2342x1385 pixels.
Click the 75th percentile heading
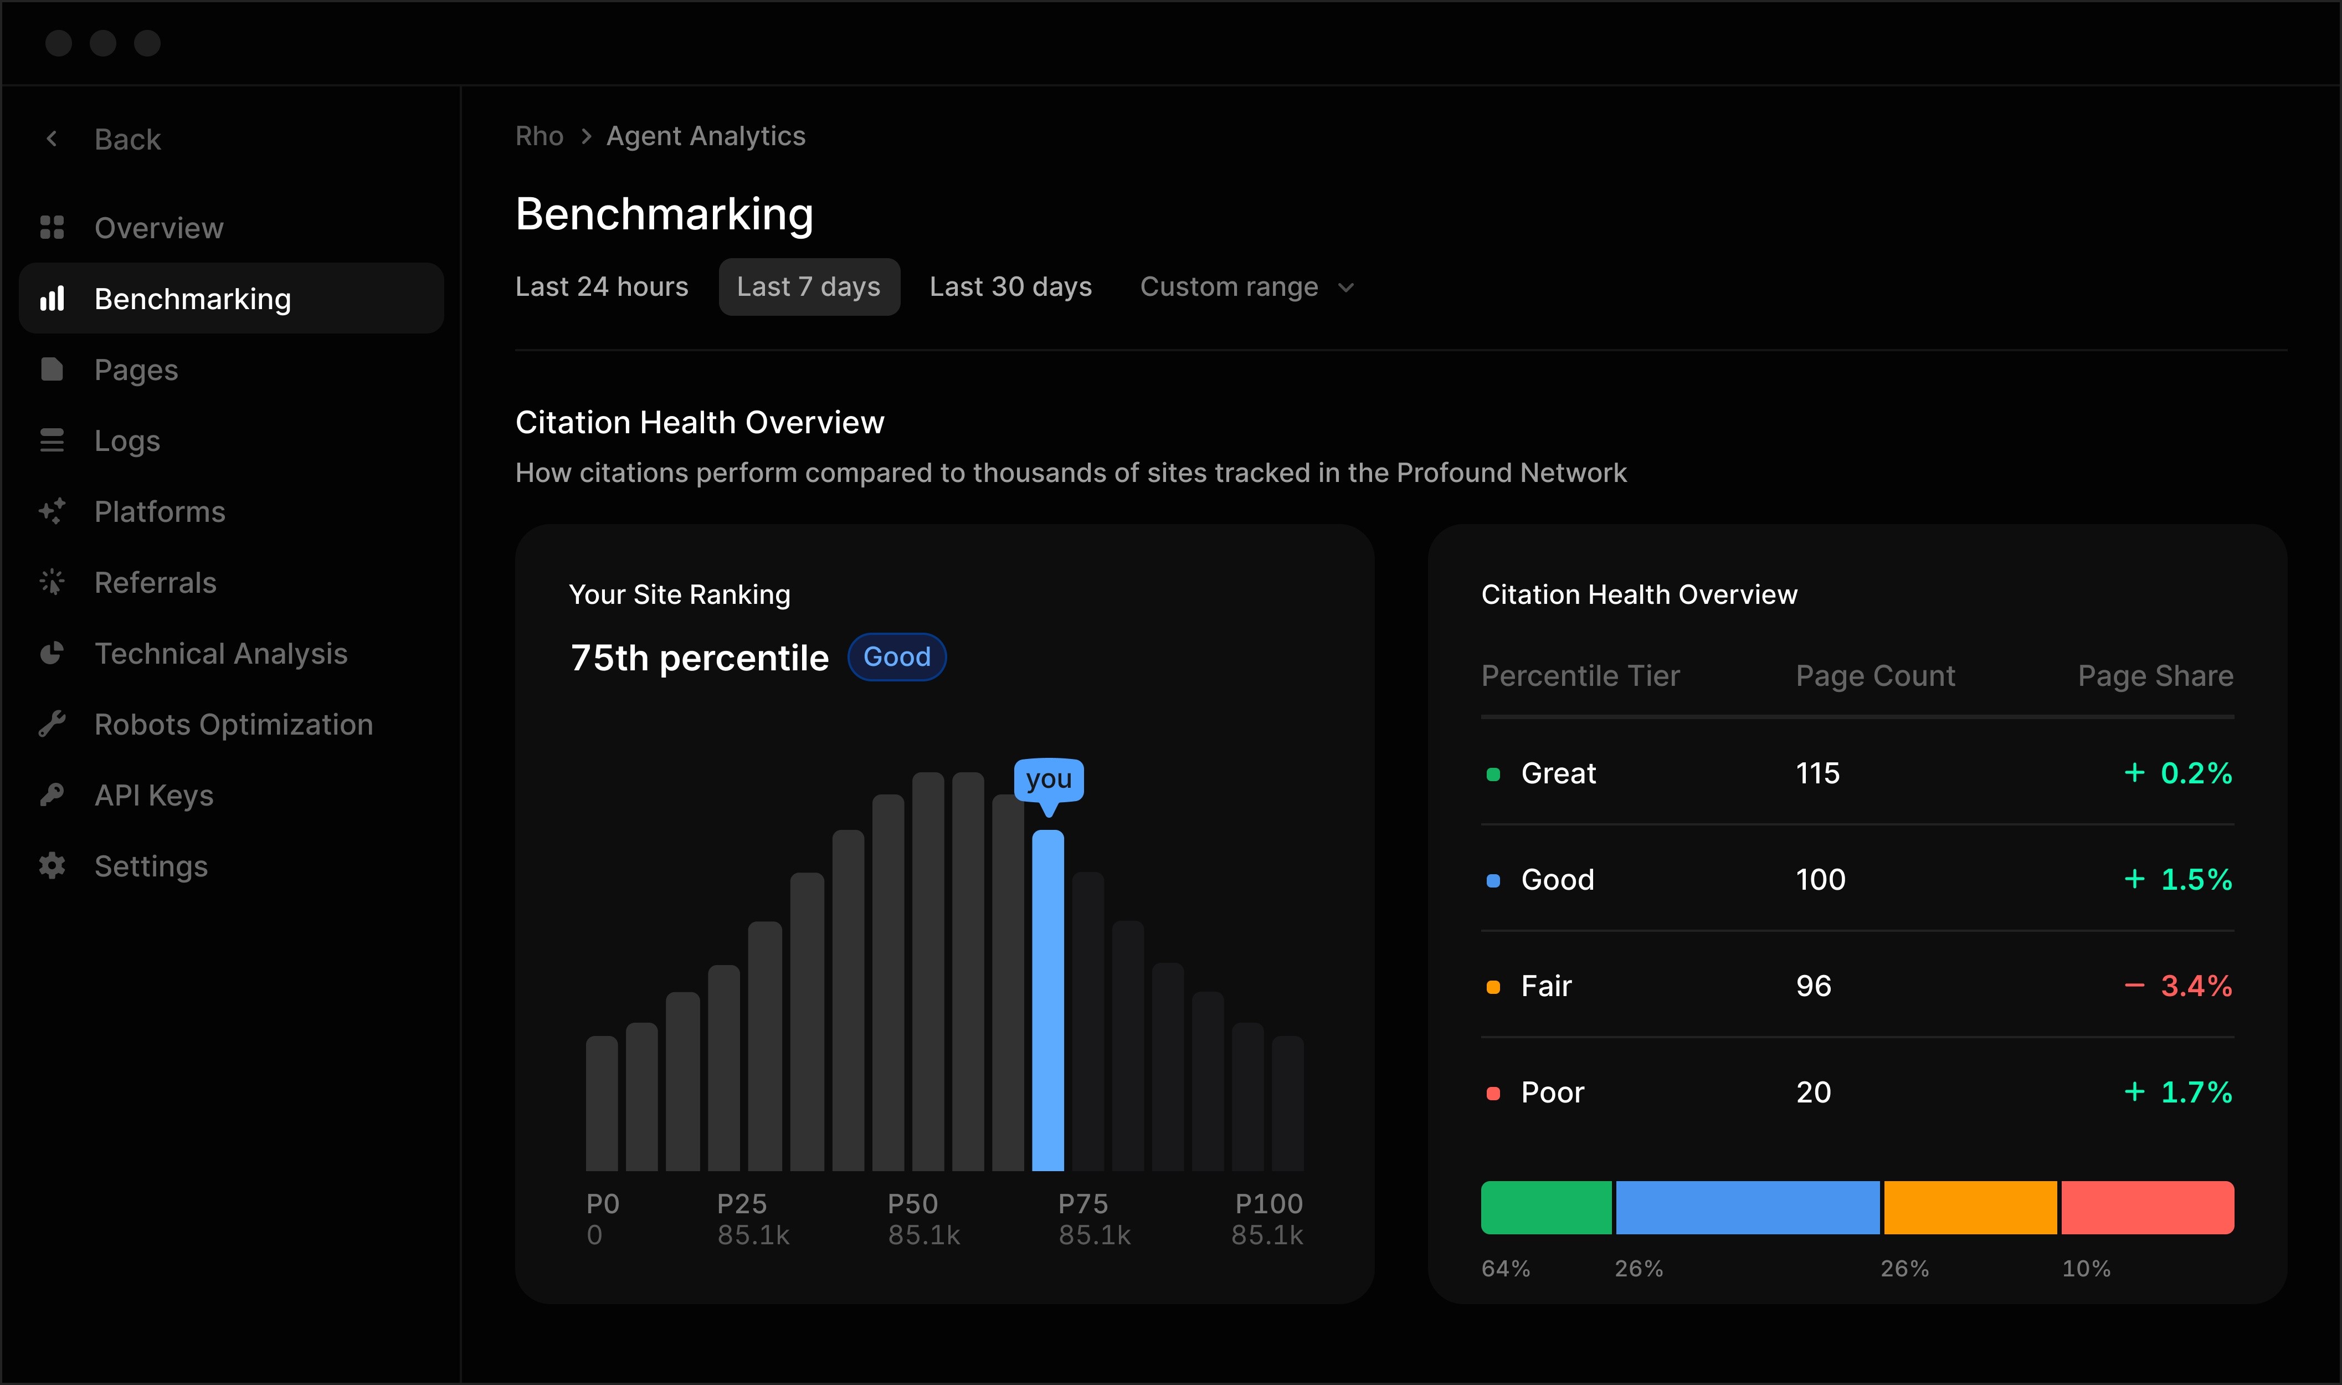pyautogui.click(x=699, y=658)
